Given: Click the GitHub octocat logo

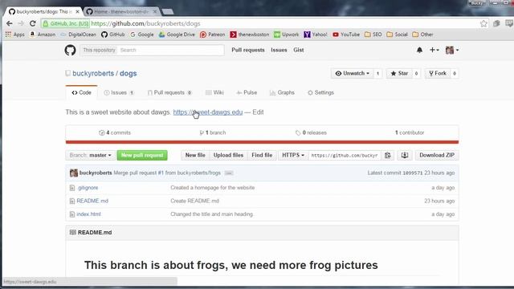Looking at the screenshot, I should (x=70, y=50).
